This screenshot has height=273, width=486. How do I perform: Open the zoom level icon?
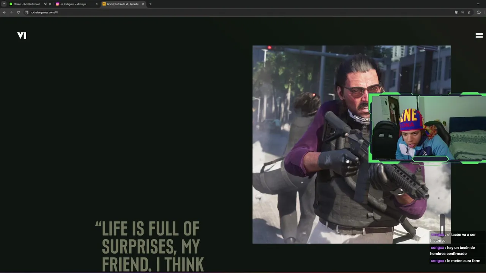[x=462, y=12]
